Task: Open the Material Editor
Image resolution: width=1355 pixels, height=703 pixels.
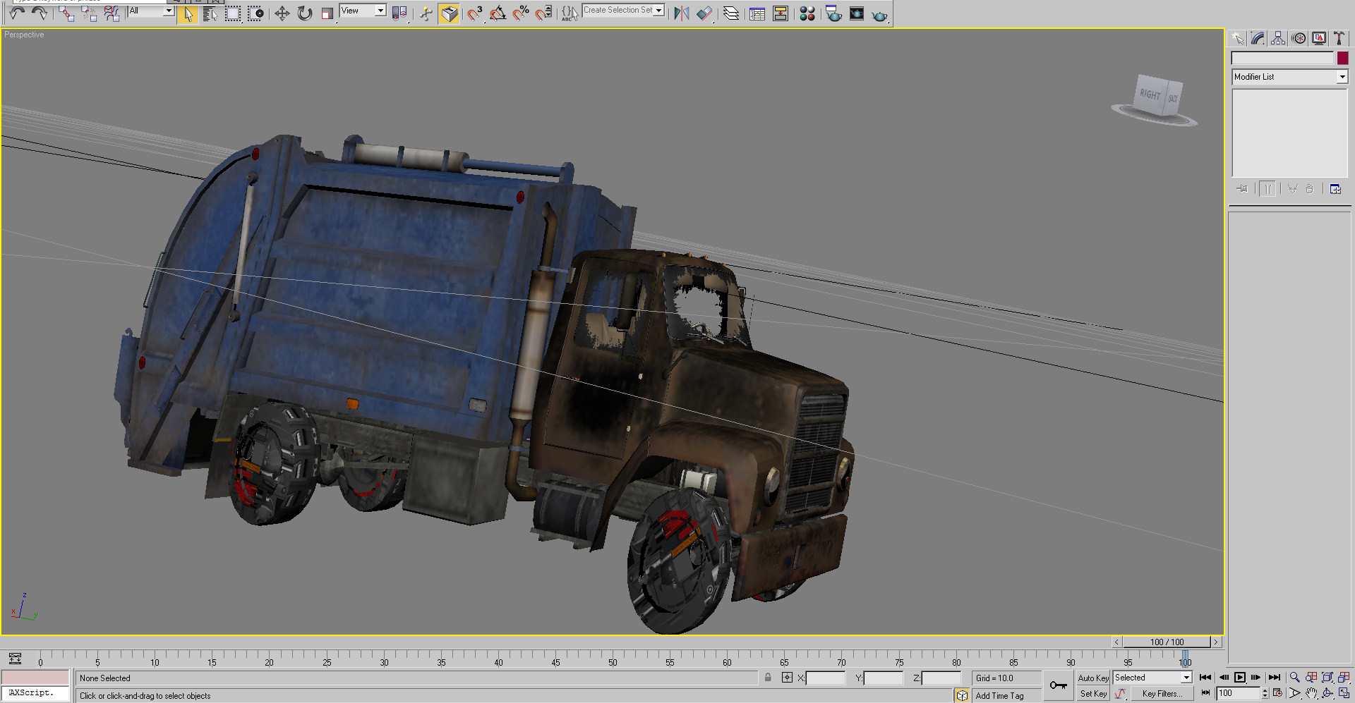Action: [x=807, y=13]
